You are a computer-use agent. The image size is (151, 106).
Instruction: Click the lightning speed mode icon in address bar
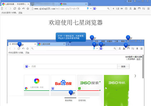click(88, 9)
